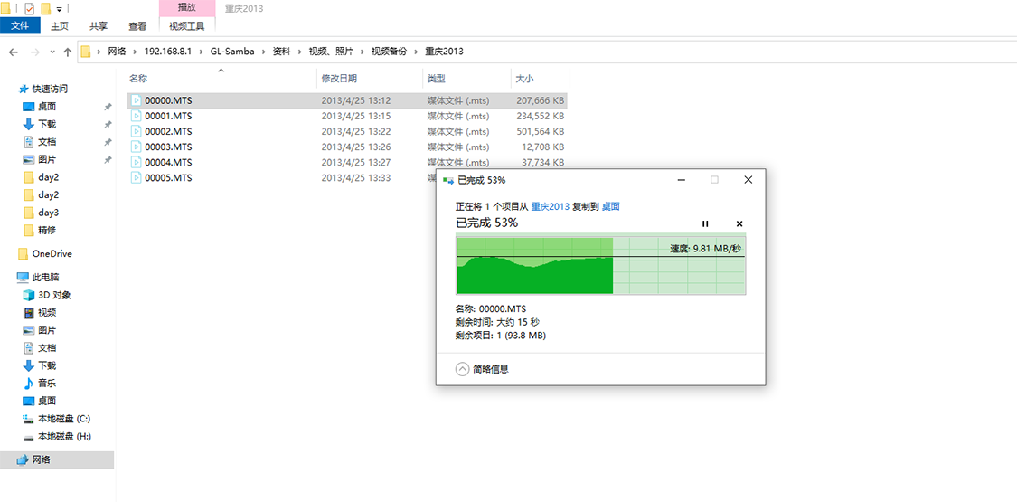Navigate to 视频备份 breadcrumb
Viewport: 1017px width, 502px height.
pos(389,52)
